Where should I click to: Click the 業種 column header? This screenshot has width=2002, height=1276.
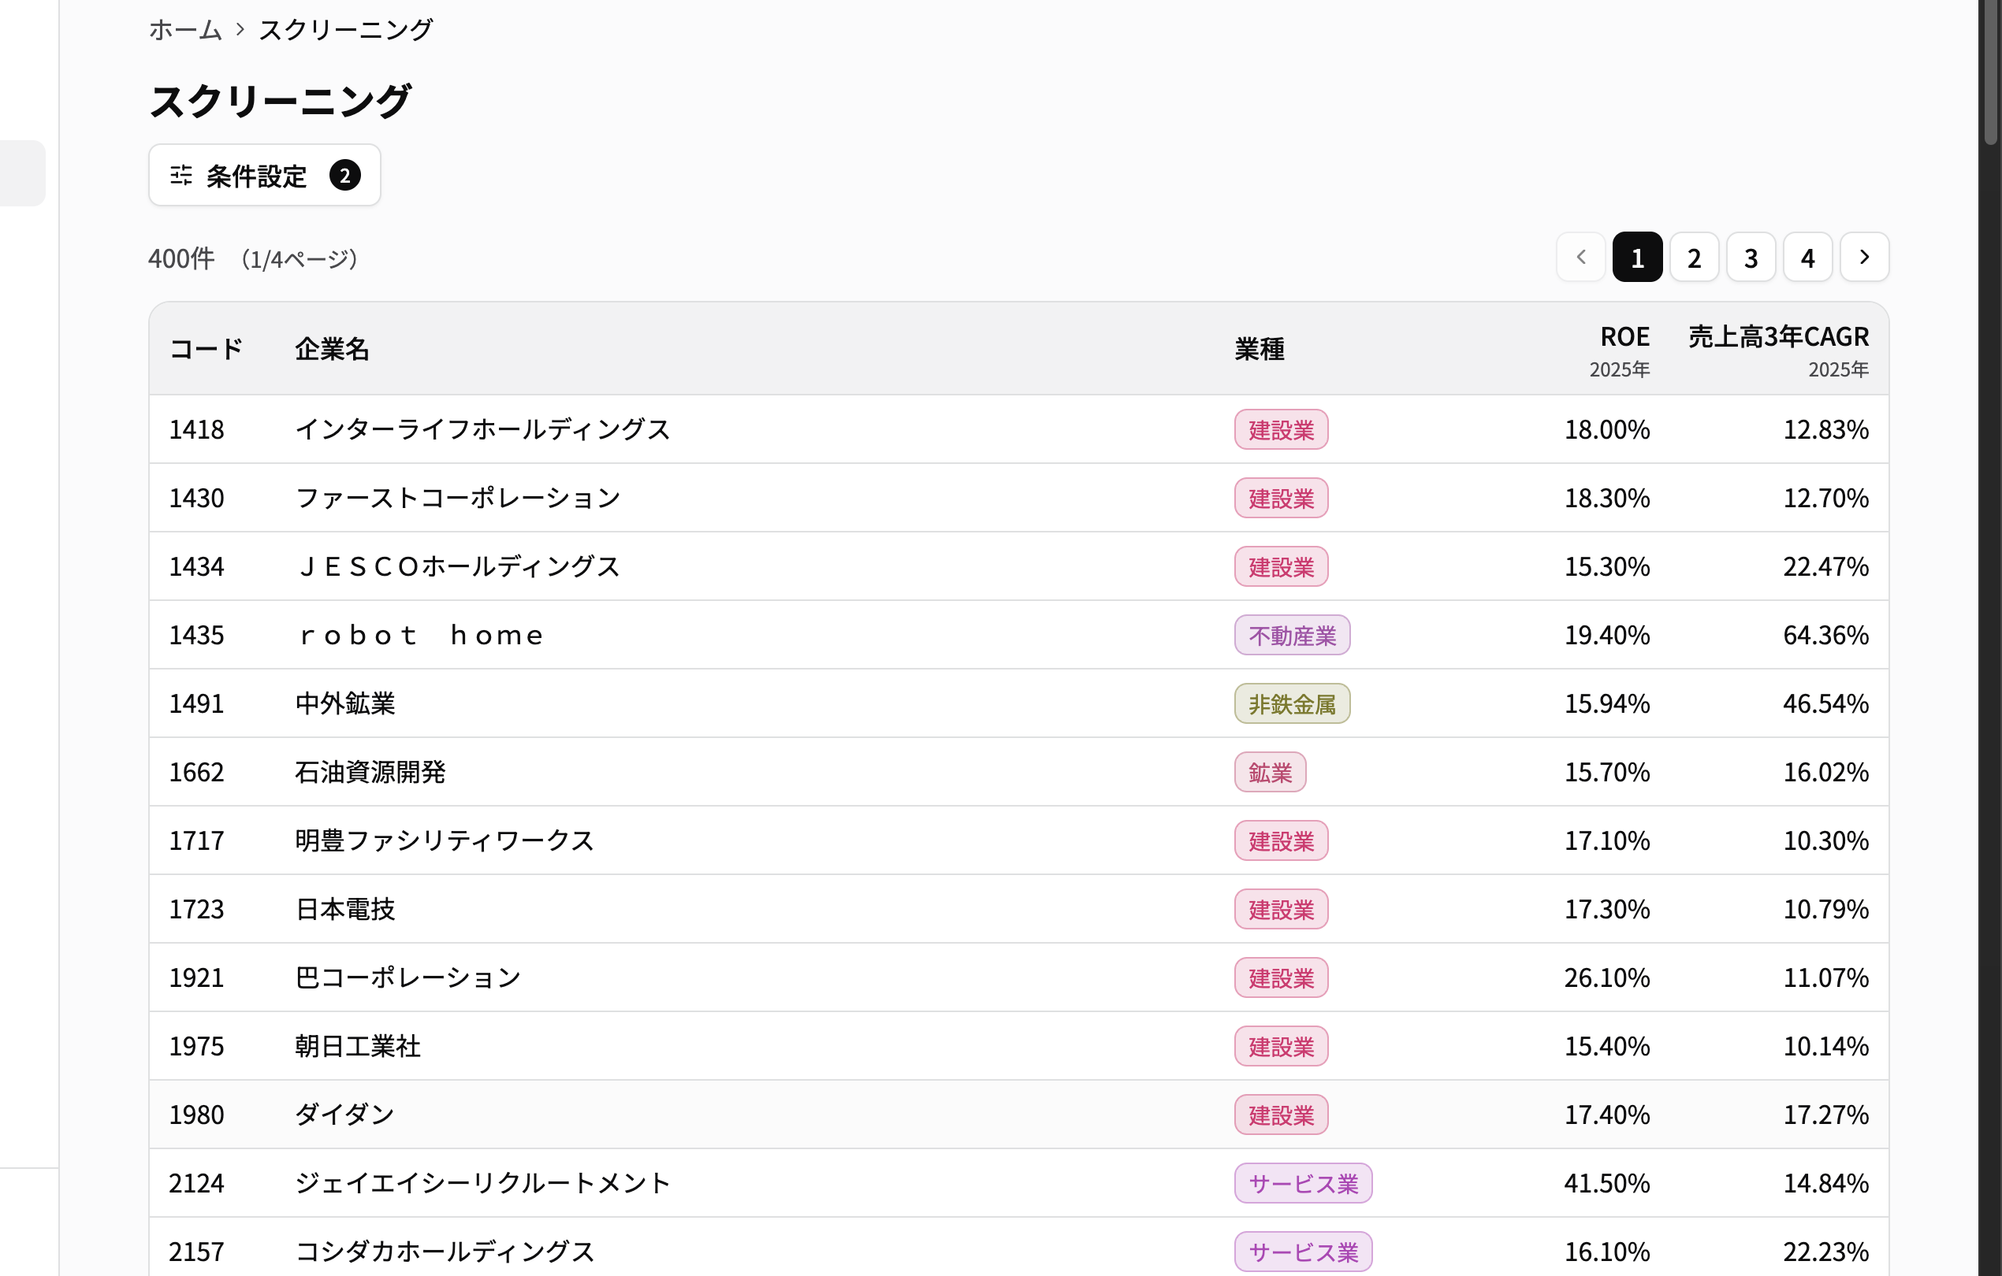(1260, 349)
